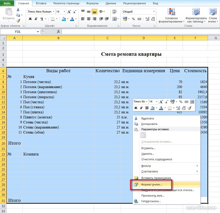Apply thousands separator (000) in ribbon
The width and height of the screenshot is (220, 213).
pyautogui.click(x=139, y=19)
